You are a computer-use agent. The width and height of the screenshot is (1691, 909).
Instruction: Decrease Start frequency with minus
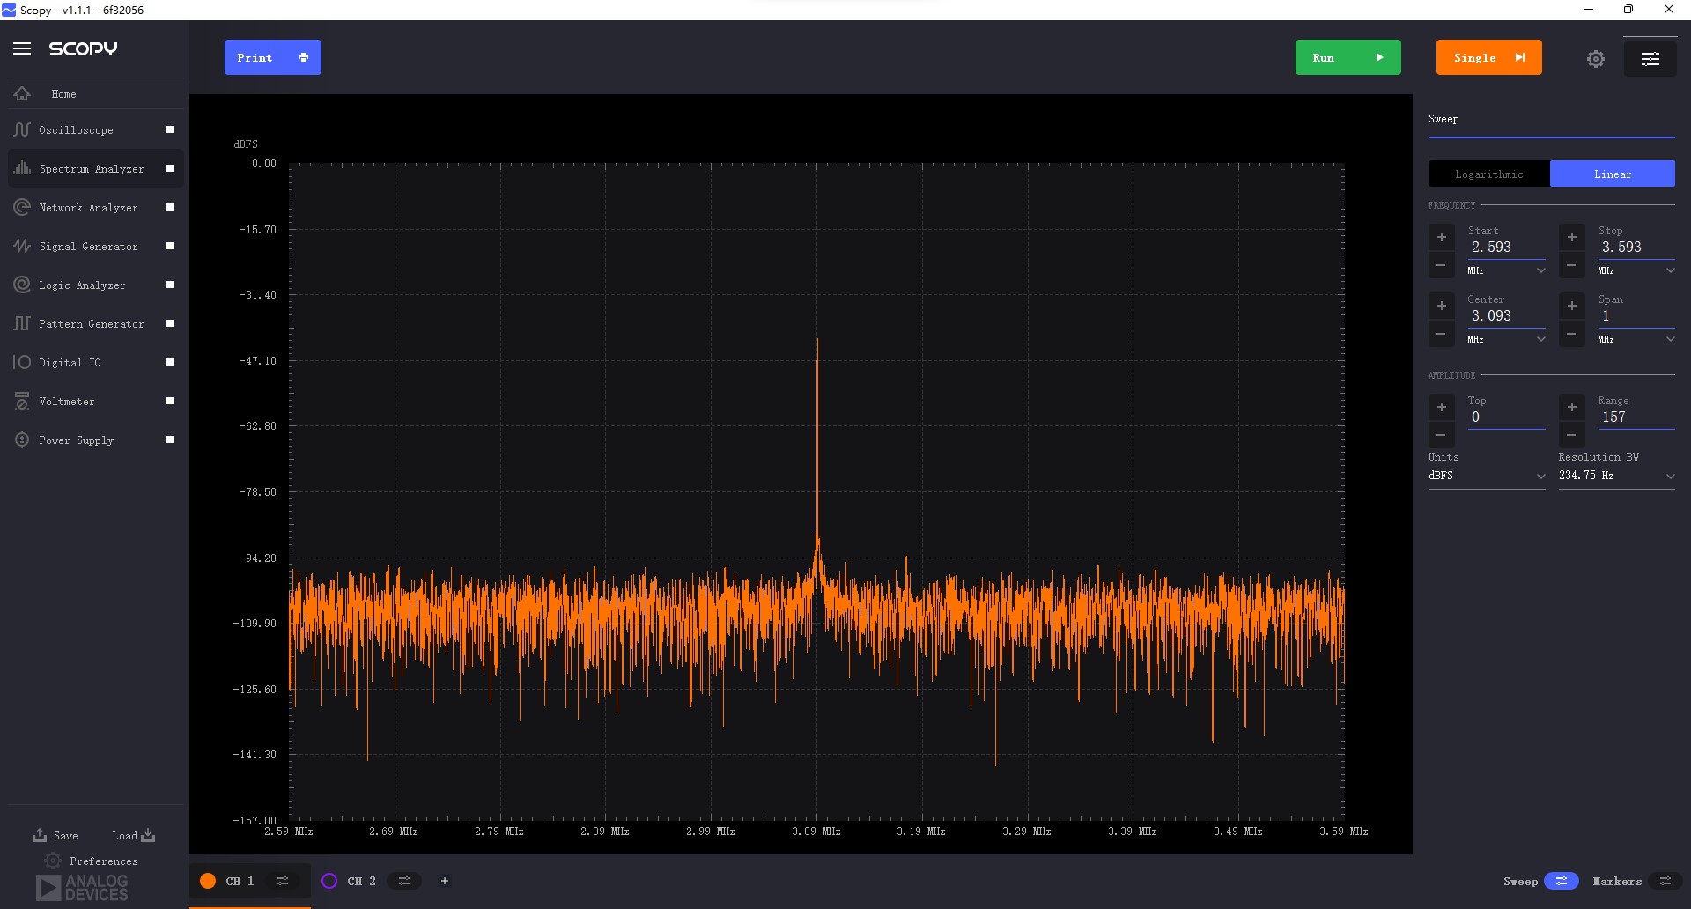[x=1442, y=265]
